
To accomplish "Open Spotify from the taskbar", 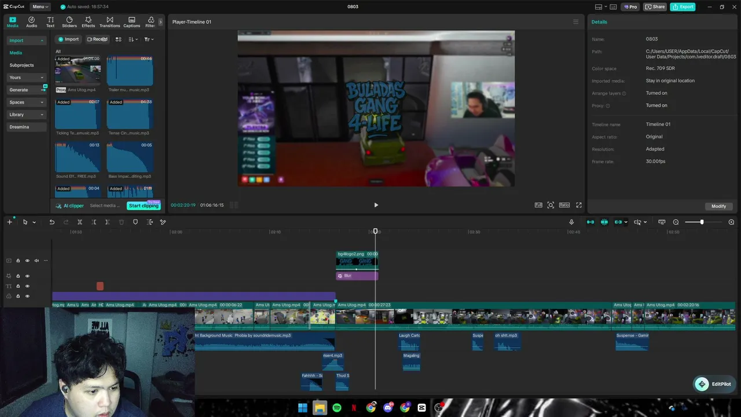I will coord(337,408).
